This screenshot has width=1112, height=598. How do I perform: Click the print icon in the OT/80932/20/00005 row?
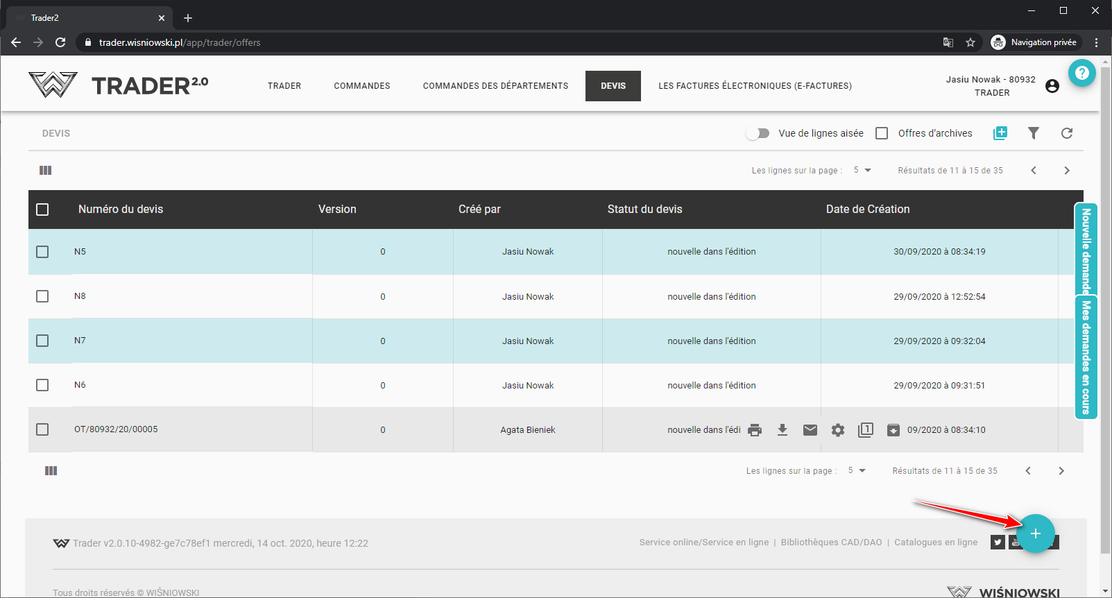(755, 430)
